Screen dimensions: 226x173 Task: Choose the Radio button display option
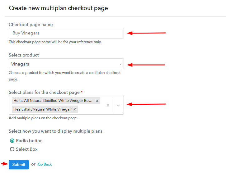click(x=12, y=141)
